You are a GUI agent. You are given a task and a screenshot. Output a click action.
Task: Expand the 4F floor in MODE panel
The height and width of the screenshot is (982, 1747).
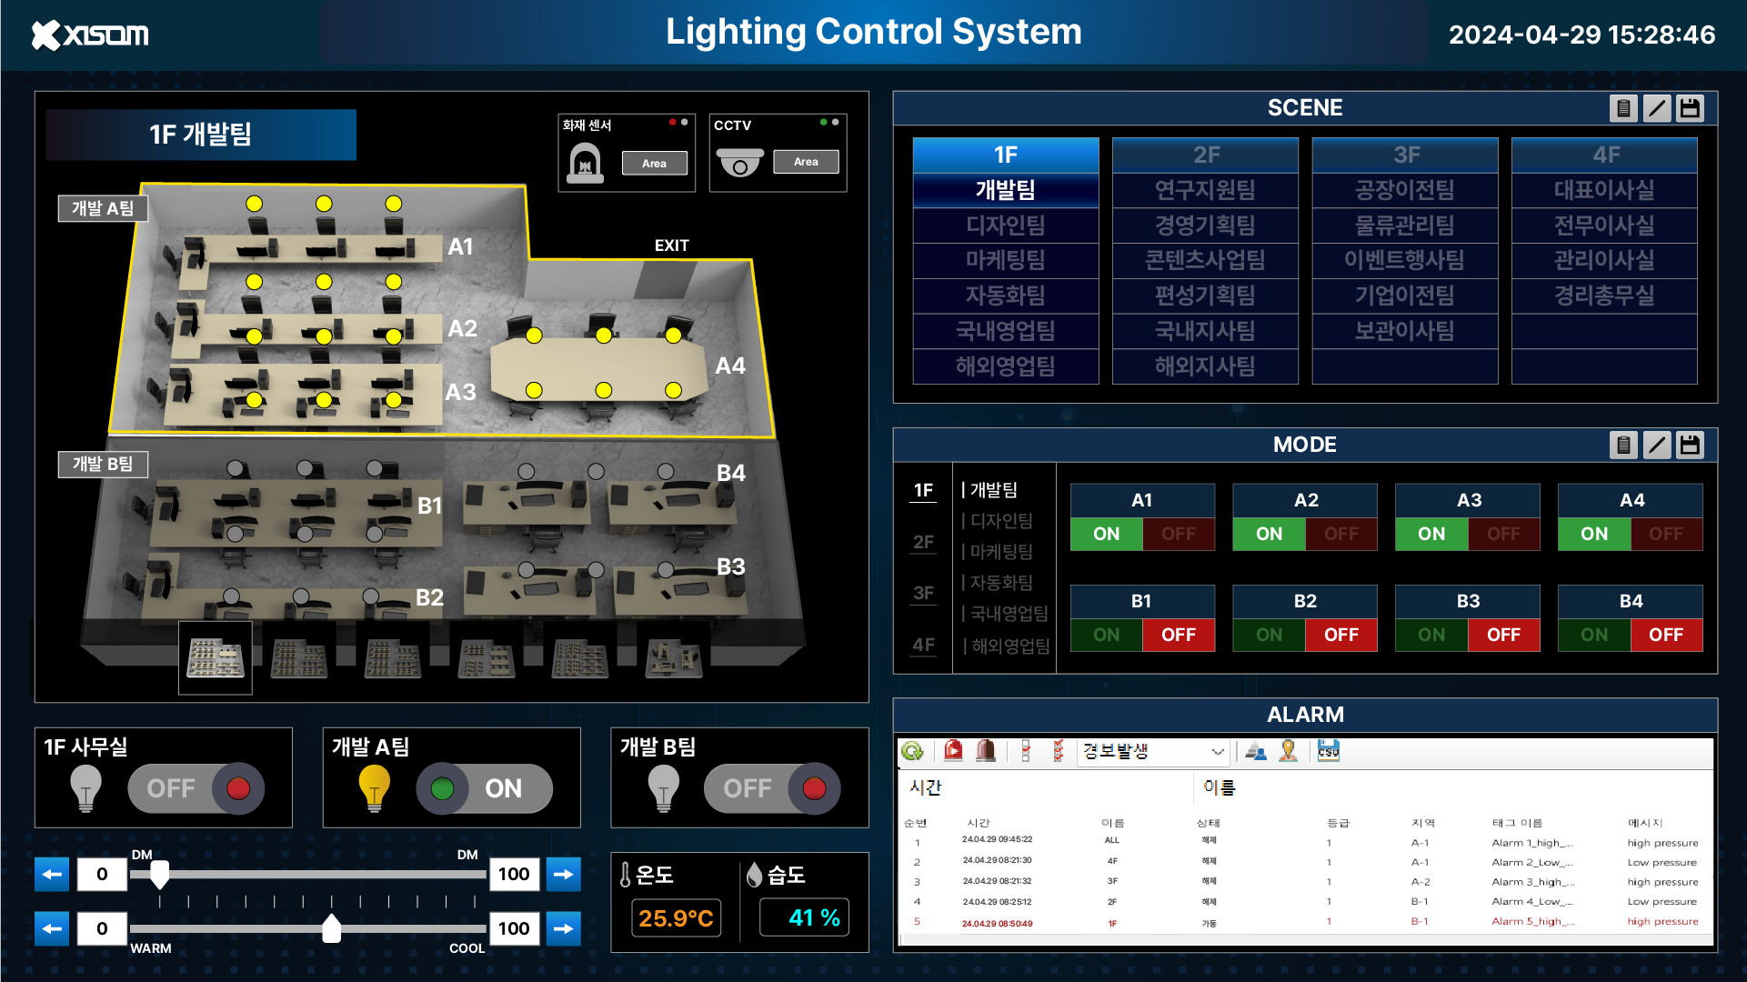923,646
